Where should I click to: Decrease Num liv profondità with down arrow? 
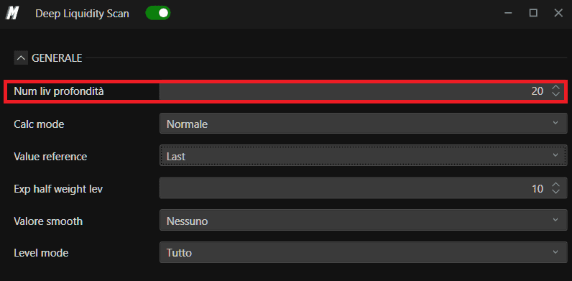[x=555, y=94]
